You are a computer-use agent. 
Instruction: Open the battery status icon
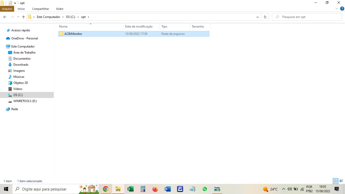296,189
